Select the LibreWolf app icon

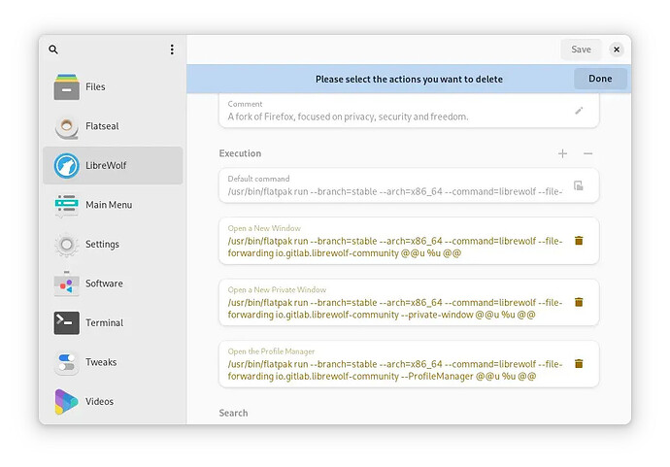[x=66, y=166]
